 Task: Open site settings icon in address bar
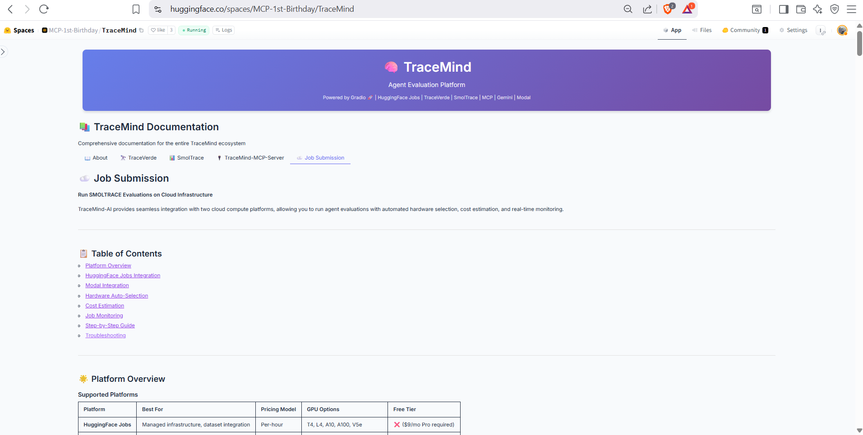click(x=158, y=9)
